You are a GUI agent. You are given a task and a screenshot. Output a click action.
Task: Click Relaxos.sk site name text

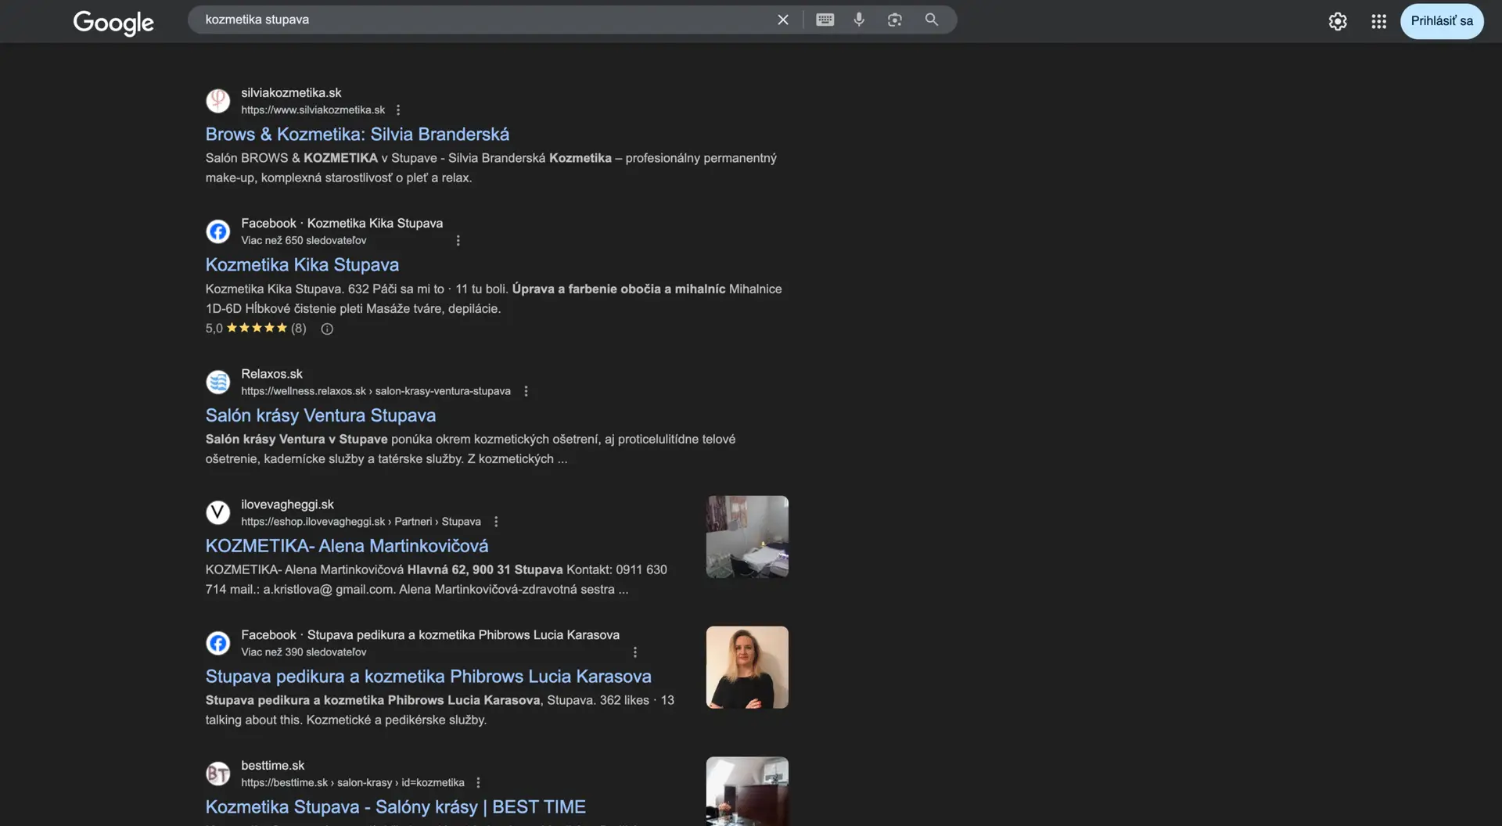(x=271, y=374)
